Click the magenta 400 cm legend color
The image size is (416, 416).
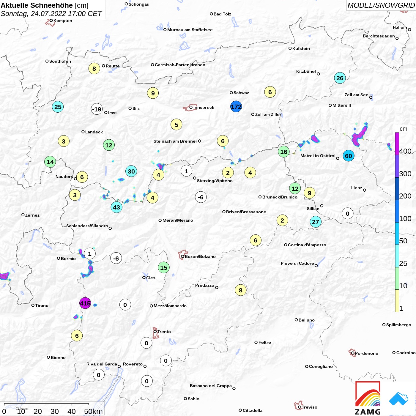397,144
